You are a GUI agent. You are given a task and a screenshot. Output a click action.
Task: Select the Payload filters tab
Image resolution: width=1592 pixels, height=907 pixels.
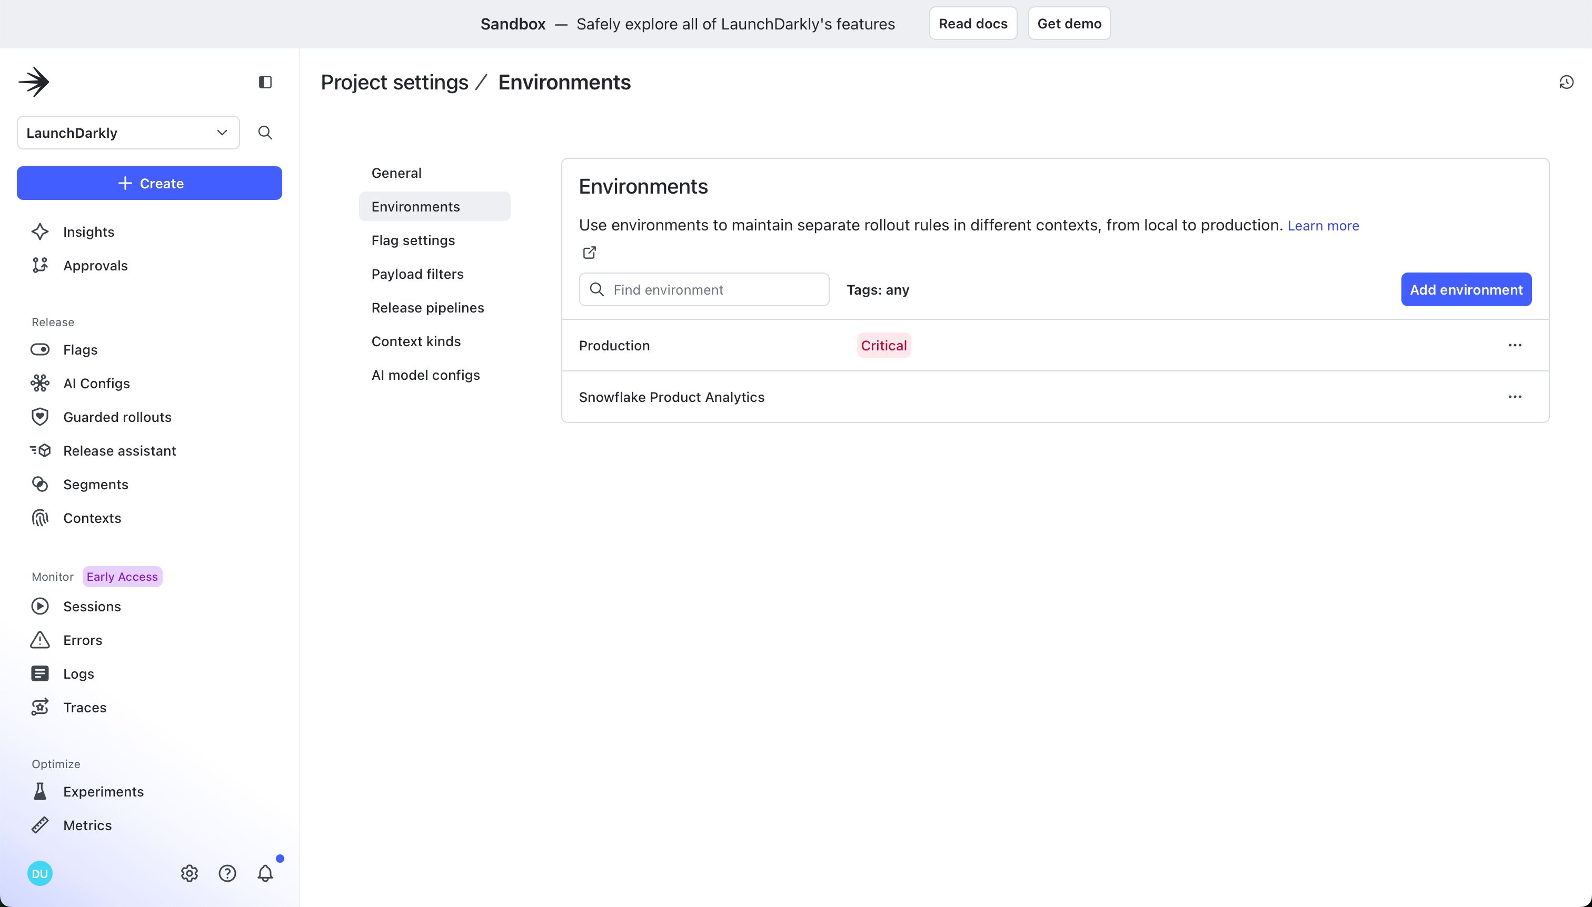pyautogui.click(x=434, y=274)
